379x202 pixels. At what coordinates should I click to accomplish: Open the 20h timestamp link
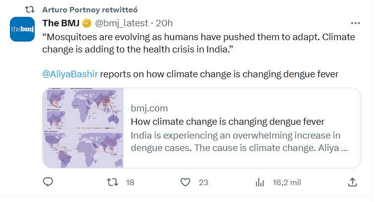tap(164, 23)
